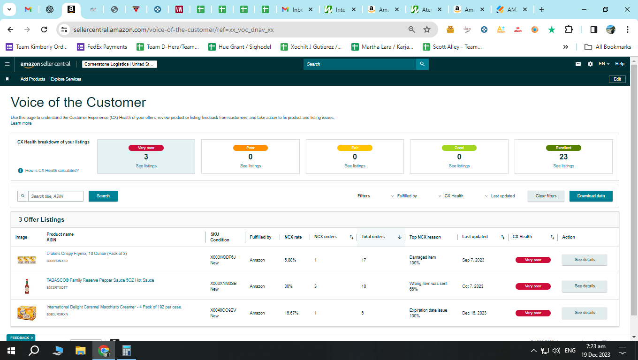Switch to the VW browser tab
The width and height of the screenshot is (638, 360).
pos(179,9)
